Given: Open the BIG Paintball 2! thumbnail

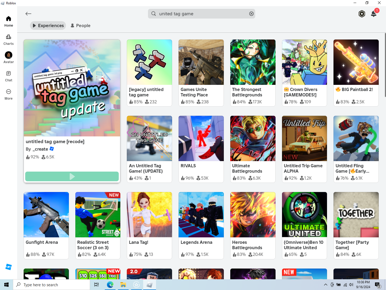Looking at the screenshot, I should pyautogui.click(x=356, y=62).
